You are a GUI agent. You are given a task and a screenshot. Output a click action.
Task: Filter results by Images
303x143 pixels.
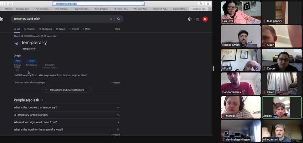[x=29, y=29]
